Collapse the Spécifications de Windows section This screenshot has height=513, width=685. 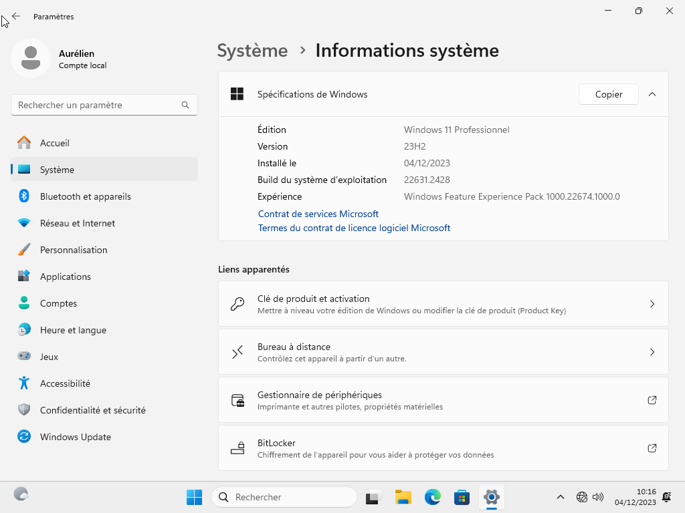pos(652,94)
